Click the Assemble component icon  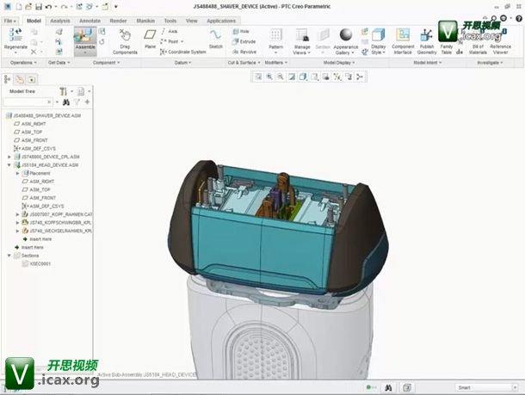coord(84,34)
